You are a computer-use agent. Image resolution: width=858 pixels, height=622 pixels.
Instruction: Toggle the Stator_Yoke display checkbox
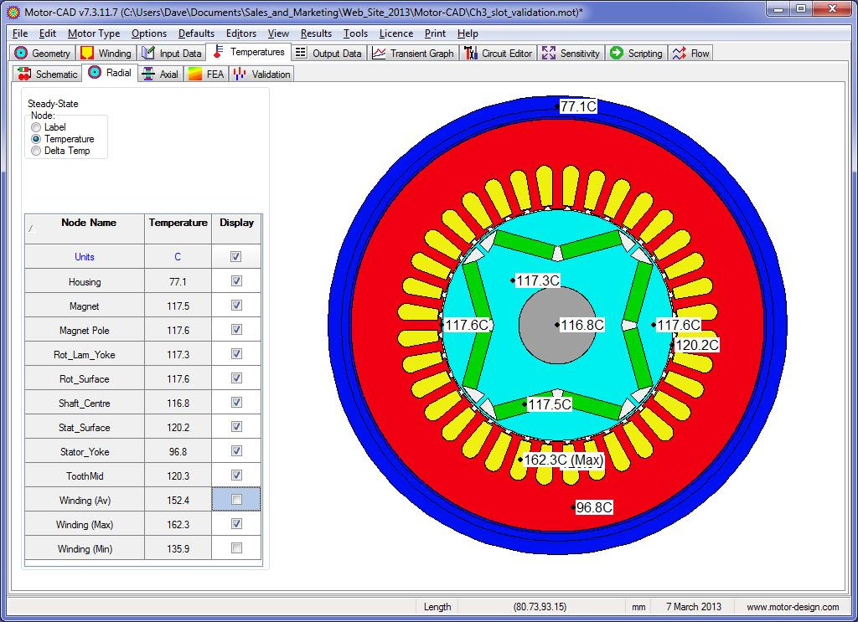pyautogui.click(x=236, y=451)
